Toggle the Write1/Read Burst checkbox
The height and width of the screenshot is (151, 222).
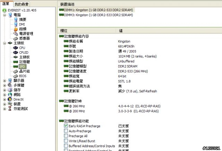point(66,141)
